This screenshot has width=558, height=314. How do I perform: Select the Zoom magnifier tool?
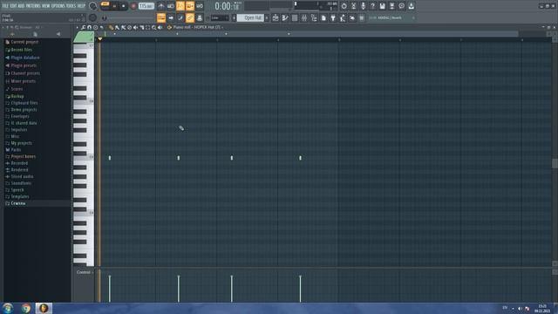(153, 27)
